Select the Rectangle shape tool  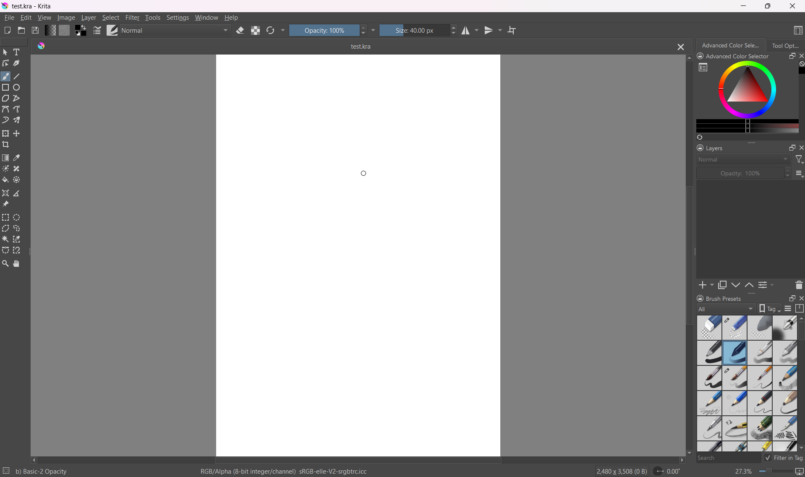(x=5, y=88)
